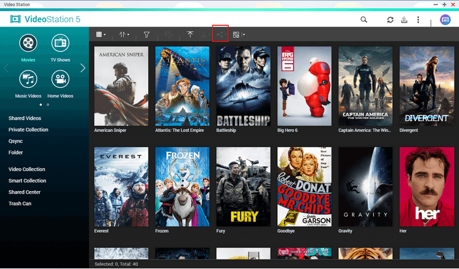Screen dimensions: 459x269
Task: Open the sort order dropdown
Action: [124, 34]
